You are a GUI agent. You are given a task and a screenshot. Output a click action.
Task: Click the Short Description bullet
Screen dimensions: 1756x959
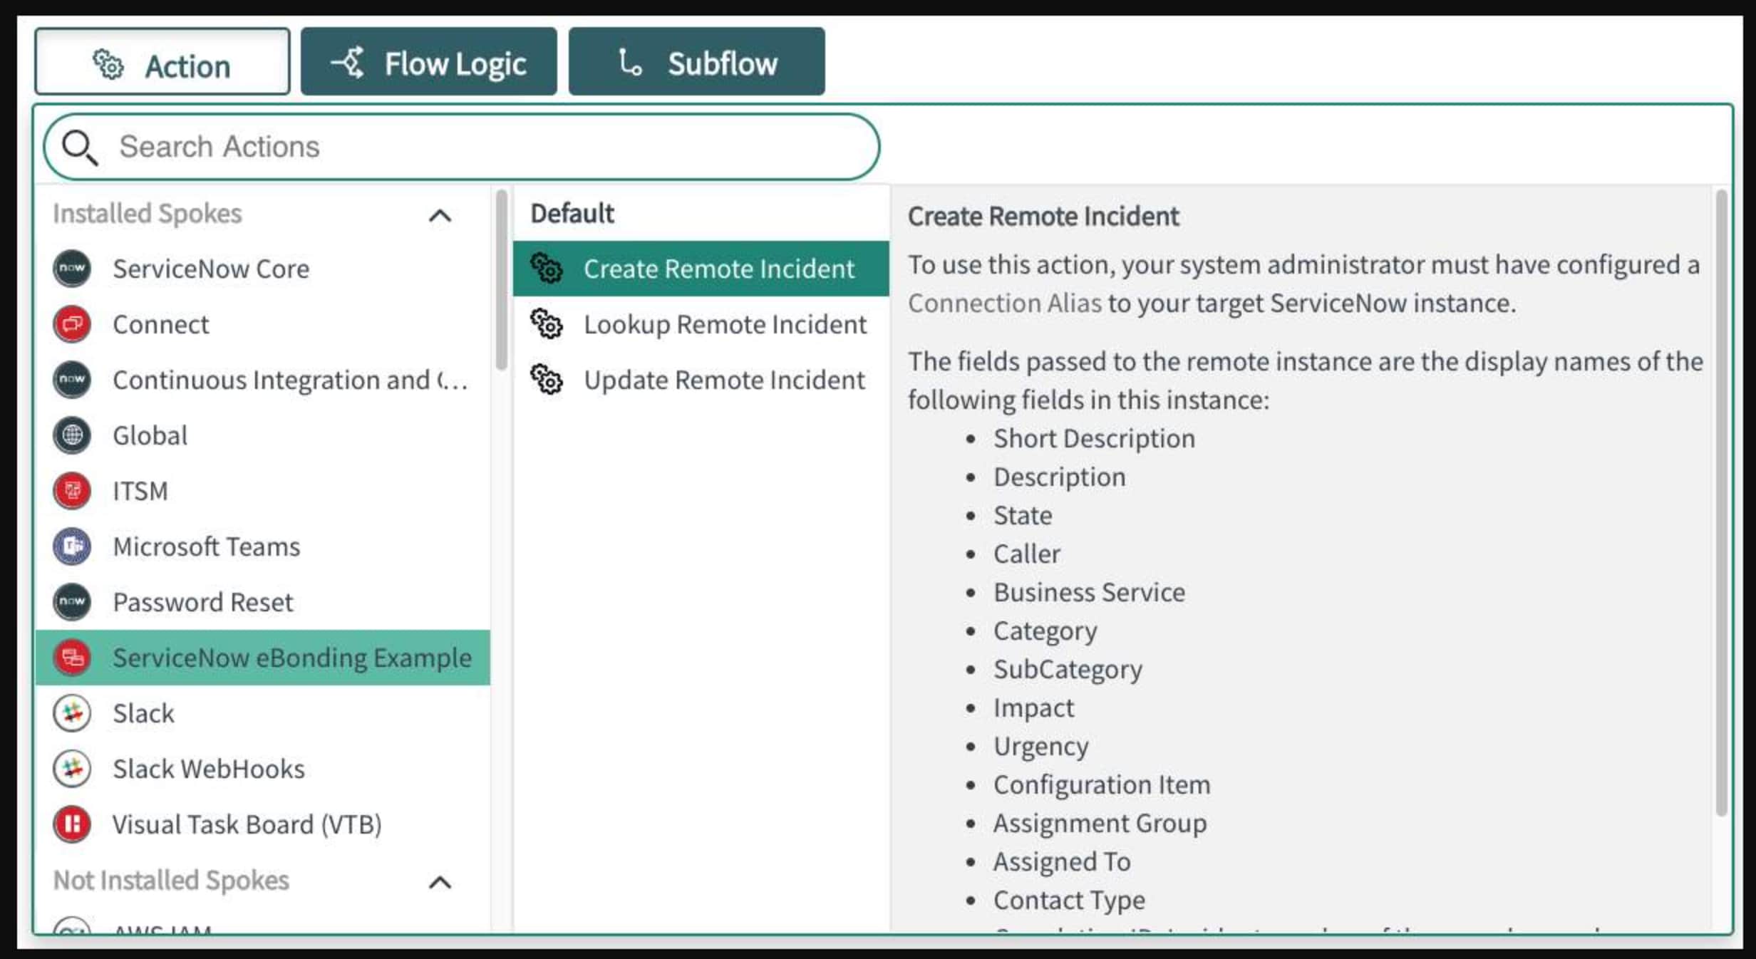tap(1094, 438)
